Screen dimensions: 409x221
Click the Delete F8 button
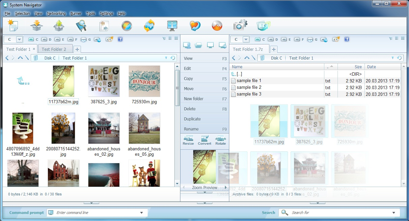[x=205, y=109]
